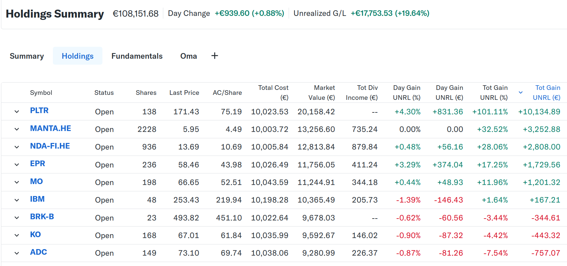Open the BRK-B symbol link

tap(42, 217)
